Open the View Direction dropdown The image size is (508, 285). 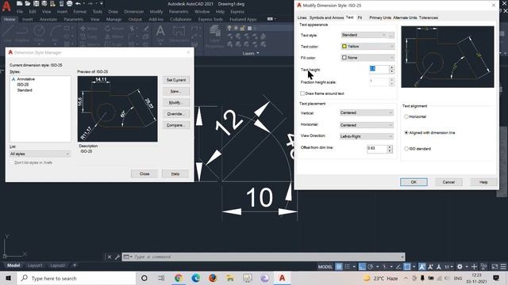367,136
